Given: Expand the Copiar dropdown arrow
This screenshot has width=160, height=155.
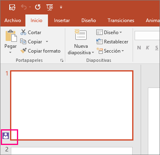Looking at the screenshot, I should (x=47, y=42).
